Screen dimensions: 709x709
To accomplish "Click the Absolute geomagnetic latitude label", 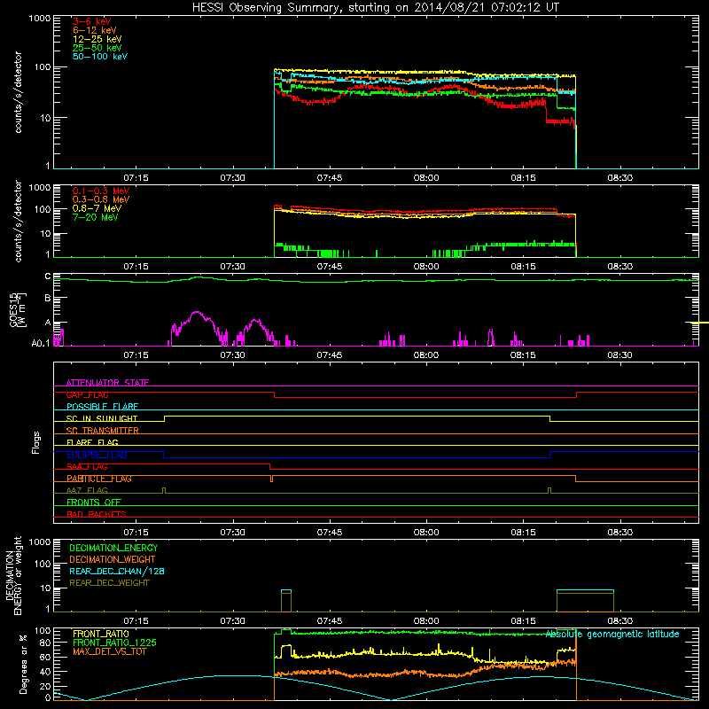I will (x=612, y=635).
